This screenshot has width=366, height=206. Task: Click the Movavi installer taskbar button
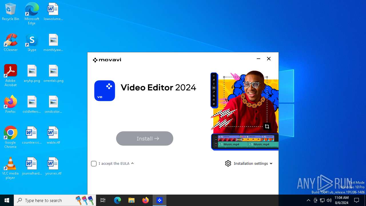coord(160,200)
